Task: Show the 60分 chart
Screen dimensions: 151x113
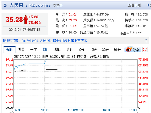Action: [x=117, y=50]
